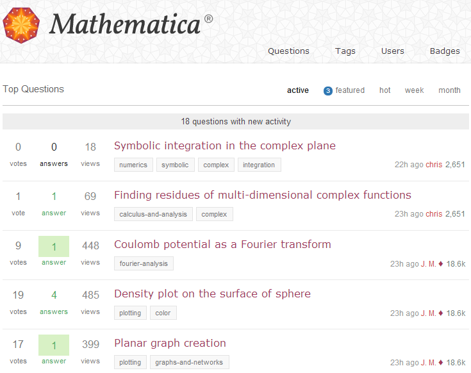The height and width of the screenshot is (373, 471).
Task: Click the blue featured count badge
Action: click(328, 90)
